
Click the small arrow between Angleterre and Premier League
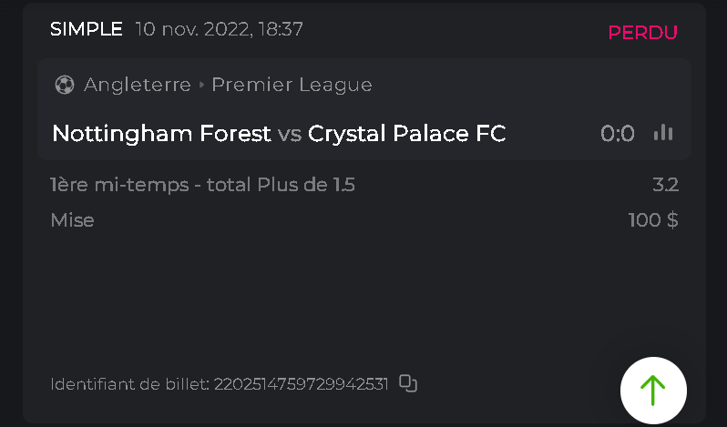[201, 86]
